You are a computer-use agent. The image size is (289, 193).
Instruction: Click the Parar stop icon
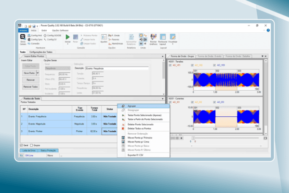(76, 37)
